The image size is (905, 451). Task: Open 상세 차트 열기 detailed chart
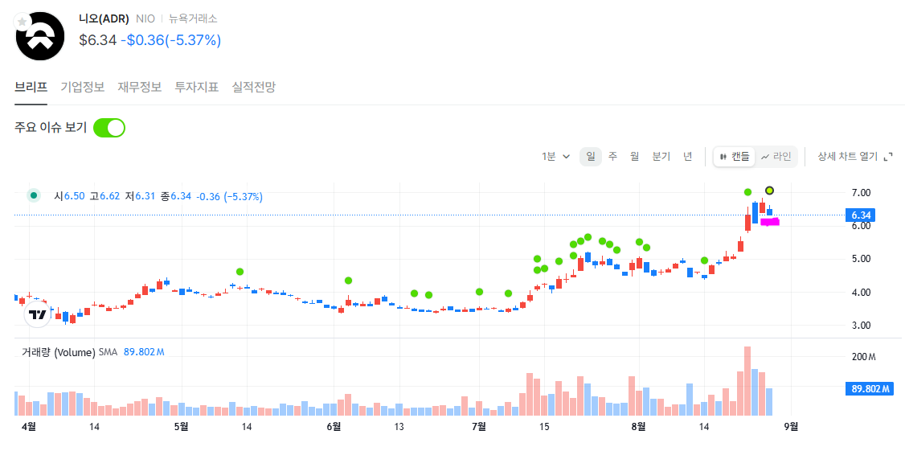[847, 157]
